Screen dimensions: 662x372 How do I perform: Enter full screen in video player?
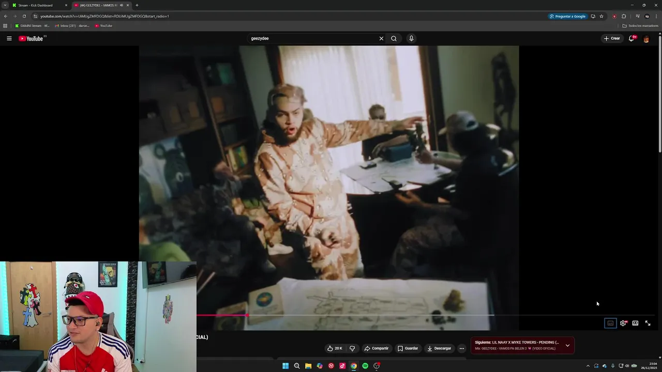648,323
